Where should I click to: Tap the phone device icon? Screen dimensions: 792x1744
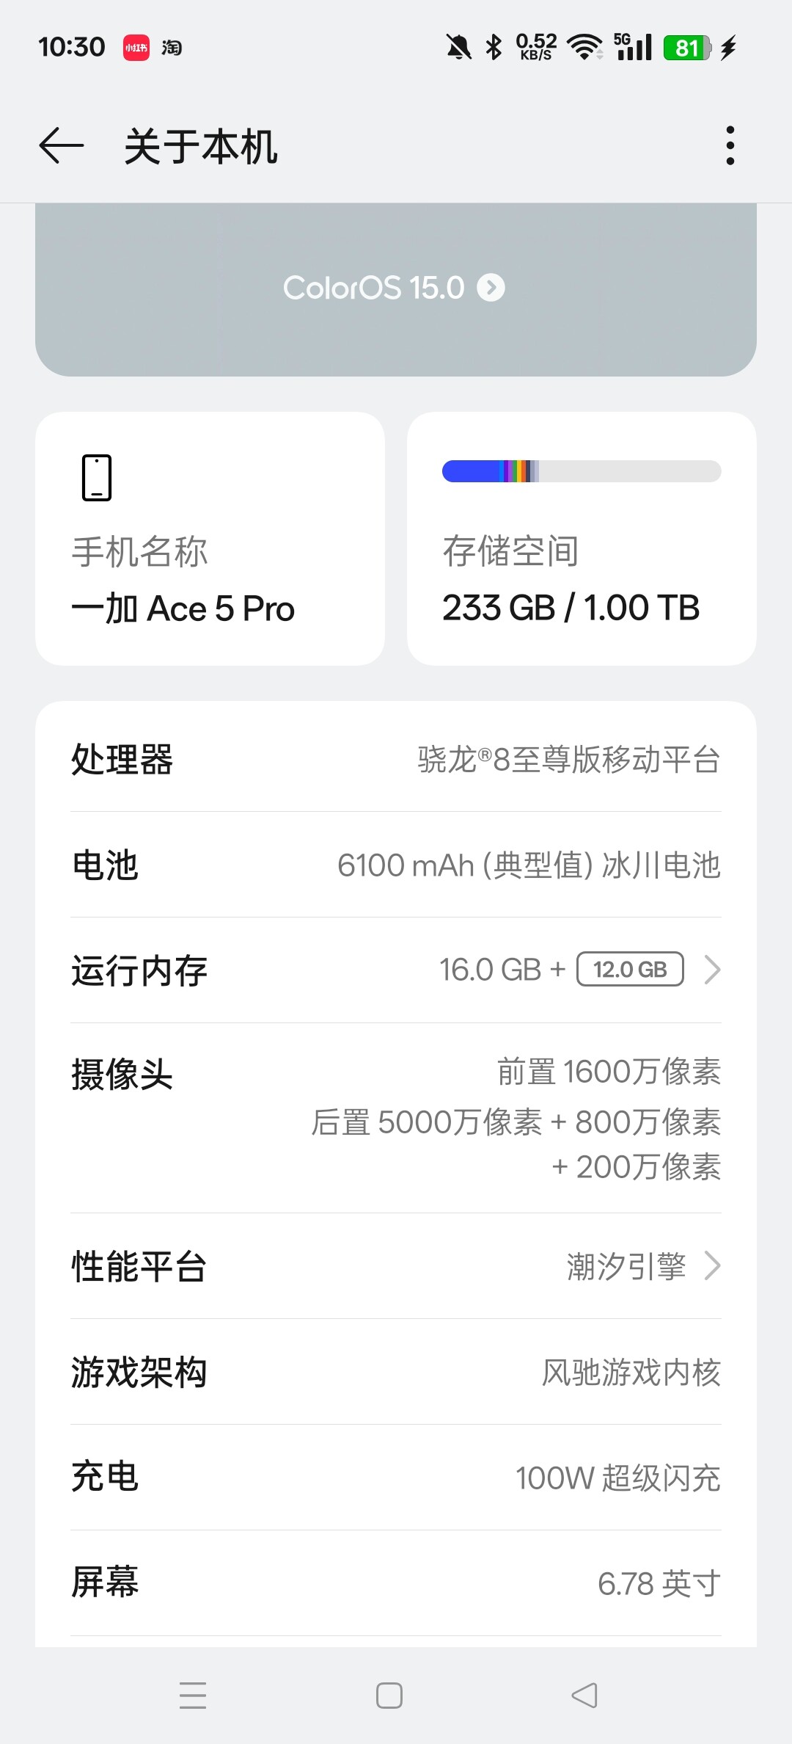coord(97,478)
